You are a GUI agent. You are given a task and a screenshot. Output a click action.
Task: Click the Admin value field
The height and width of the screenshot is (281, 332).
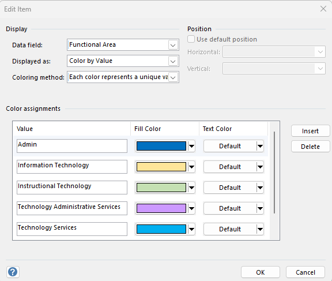(x=72, y=146)
